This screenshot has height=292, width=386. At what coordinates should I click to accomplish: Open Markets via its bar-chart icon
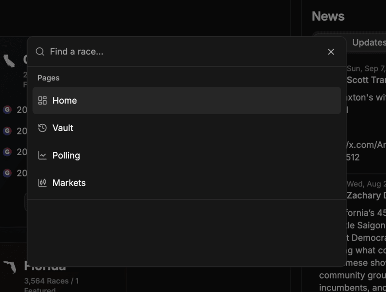pos(42,183)
